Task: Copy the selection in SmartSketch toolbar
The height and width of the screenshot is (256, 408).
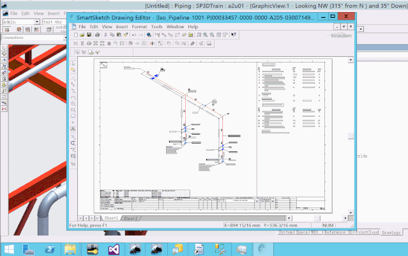Action: pos(112,35)
